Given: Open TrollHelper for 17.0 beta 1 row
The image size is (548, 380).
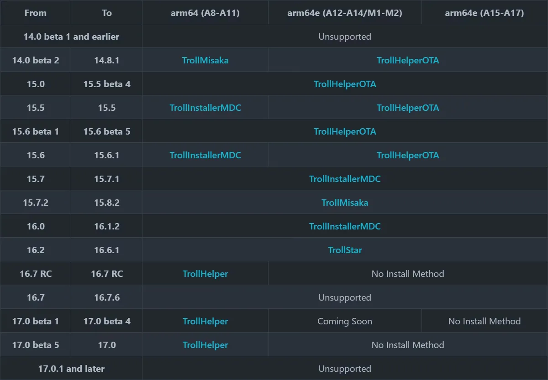Looking at the screenshot, I should [x=205, y=321].
